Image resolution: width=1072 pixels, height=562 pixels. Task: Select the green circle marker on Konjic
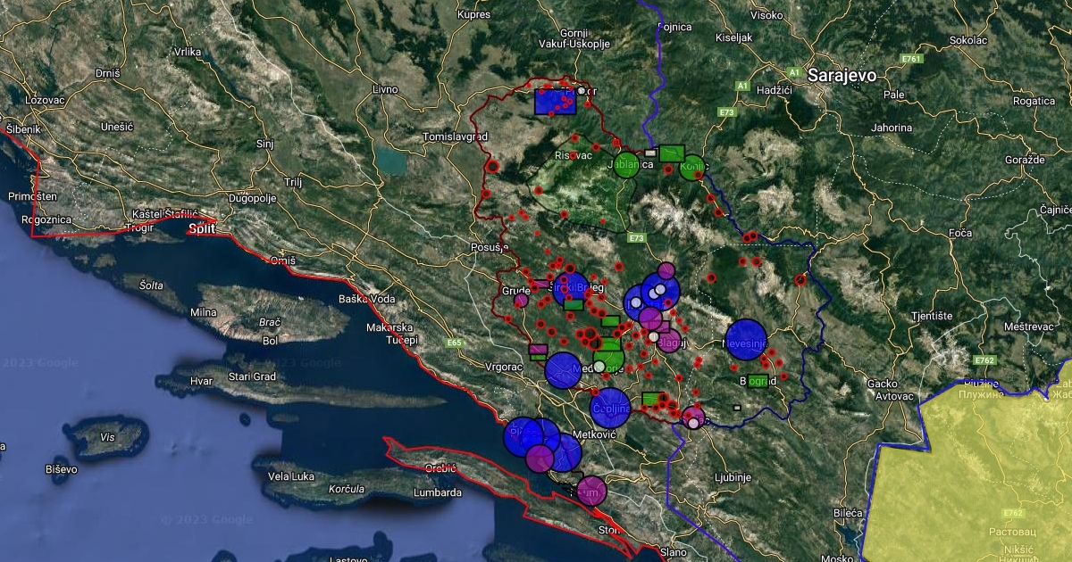point(692,167)
